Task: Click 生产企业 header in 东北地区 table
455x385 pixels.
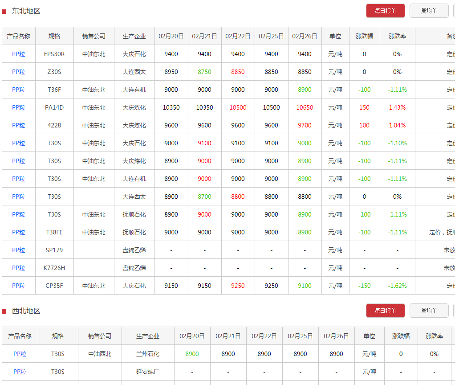Action: coord(134,36)
